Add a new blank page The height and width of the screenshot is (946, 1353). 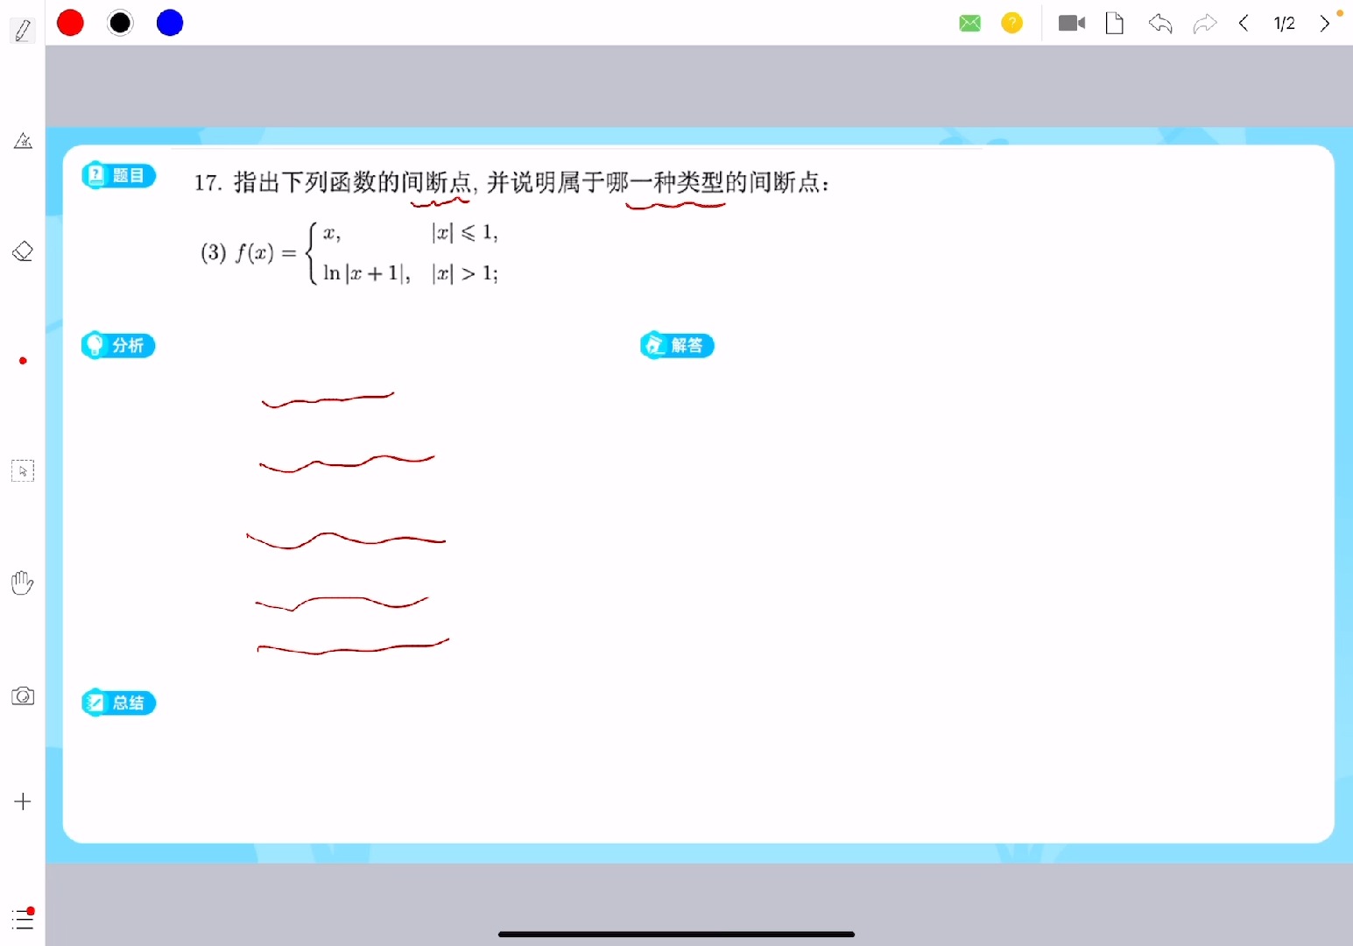[1115, 23]
